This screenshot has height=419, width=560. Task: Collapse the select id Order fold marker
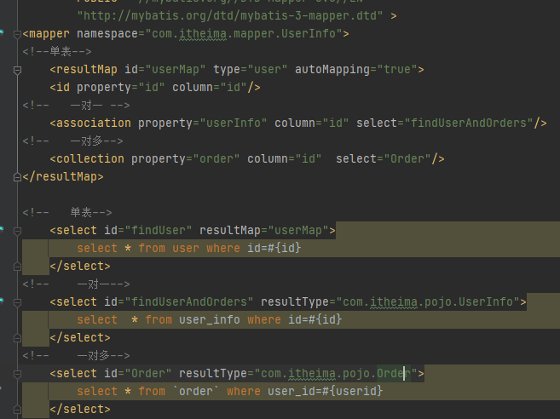point(17,374)
